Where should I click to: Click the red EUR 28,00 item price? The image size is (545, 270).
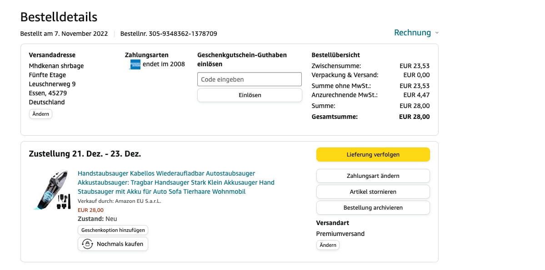point(90,210)
